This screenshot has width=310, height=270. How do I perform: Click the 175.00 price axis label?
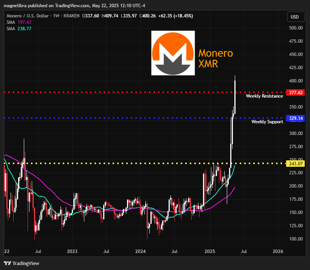pos(296,199)
